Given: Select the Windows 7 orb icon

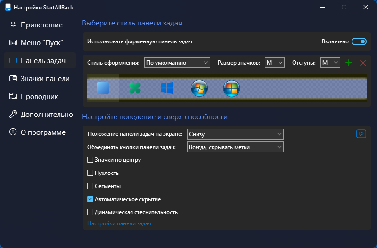Looking at the screenshot, I should click(x=199, y=88).
